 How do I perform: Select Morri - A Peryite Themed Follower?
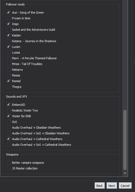click(x=8, y=58)
